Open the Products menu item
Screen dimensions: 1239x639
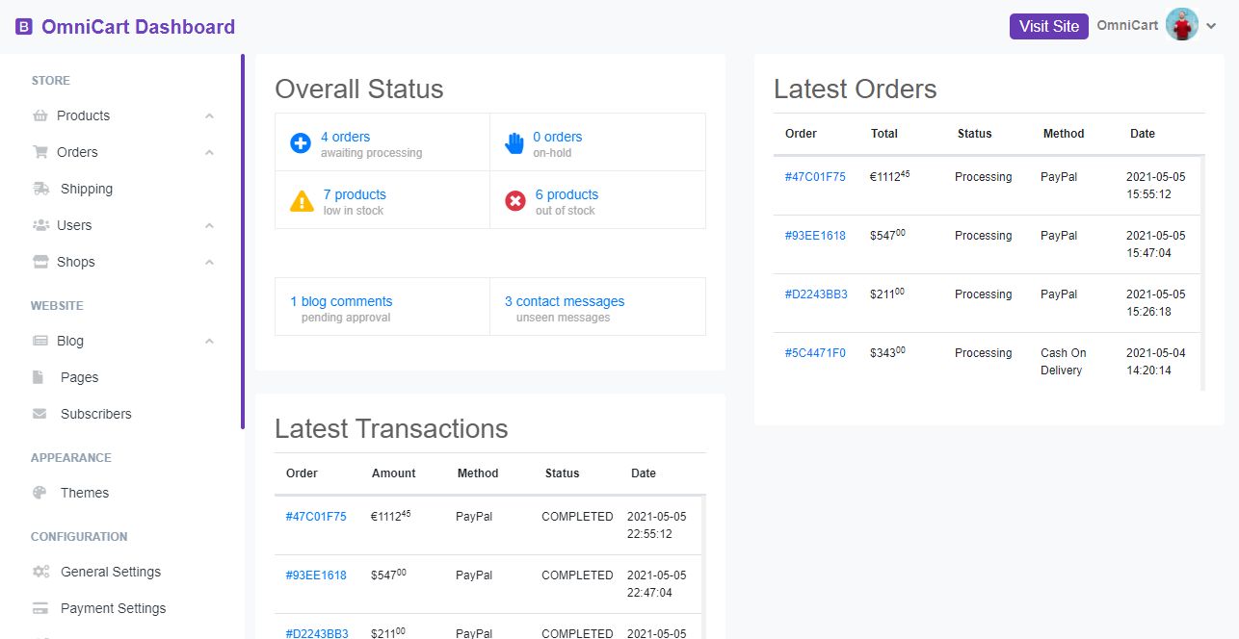click(83, 115)
